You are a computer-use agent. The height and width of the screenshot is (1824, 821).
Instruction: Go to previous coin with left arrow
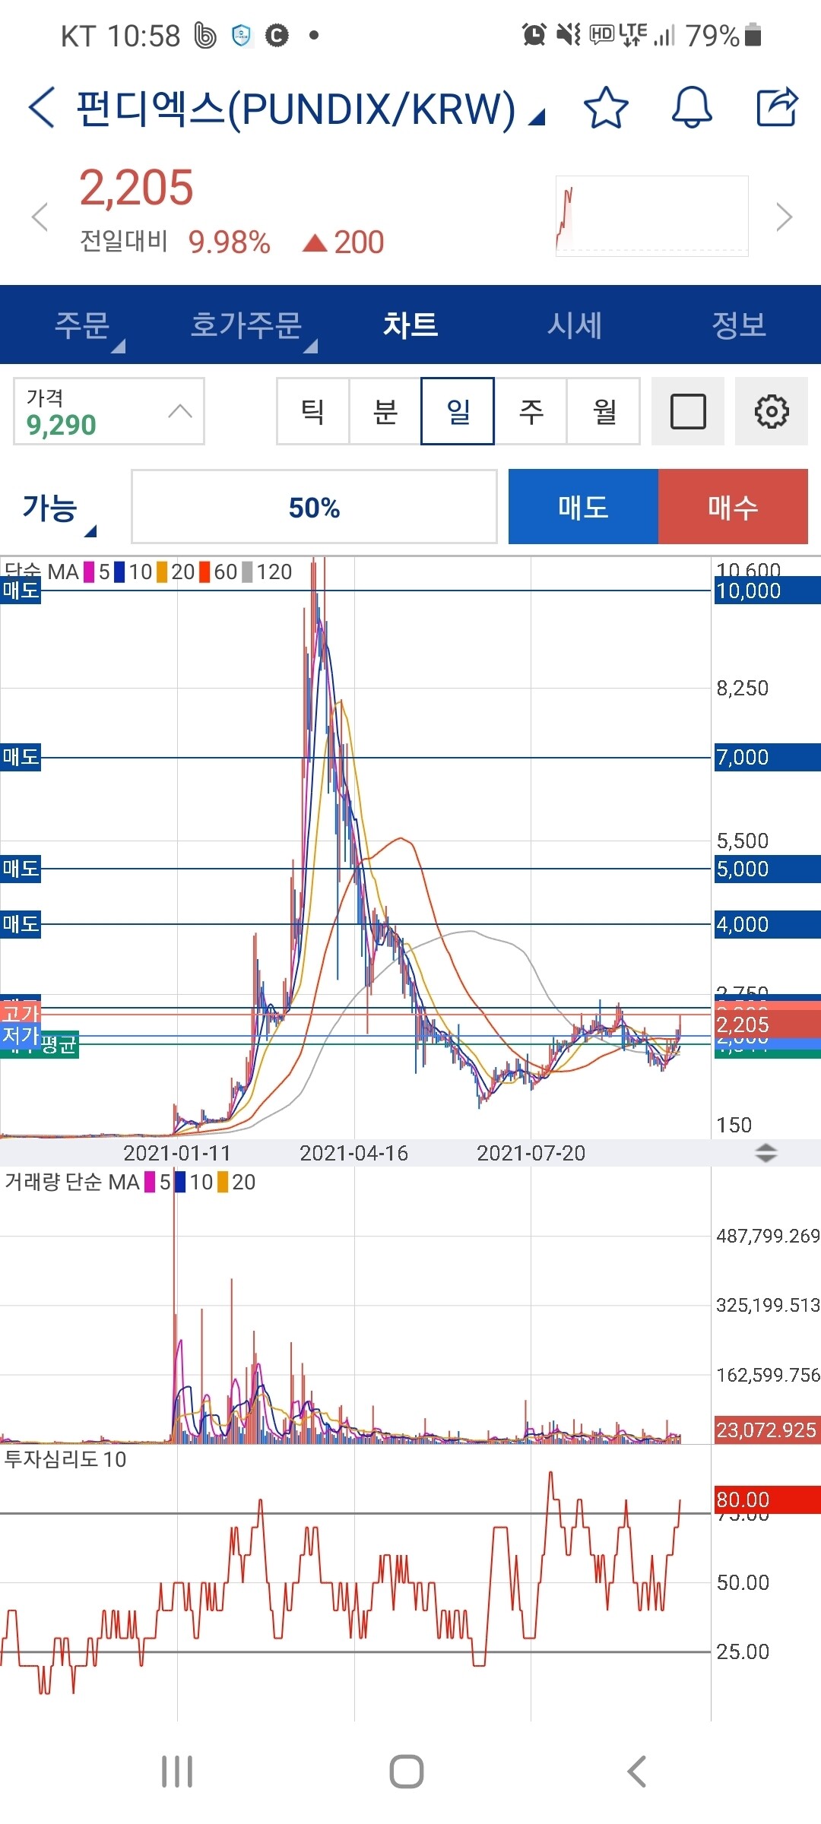pos(40,217)
